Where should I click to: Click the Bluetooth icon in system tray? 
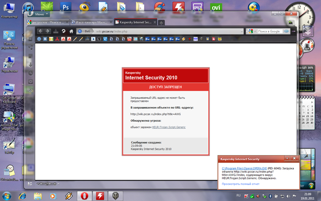270,196
